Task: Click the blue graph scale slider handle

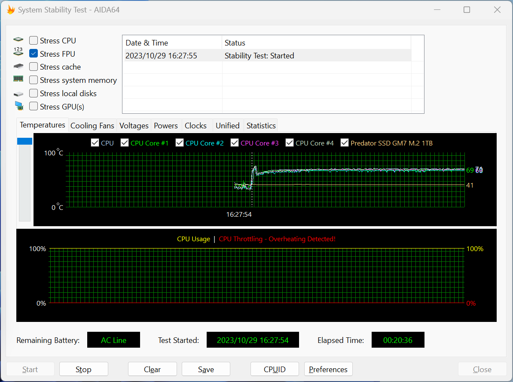Action: click(24, 141)
